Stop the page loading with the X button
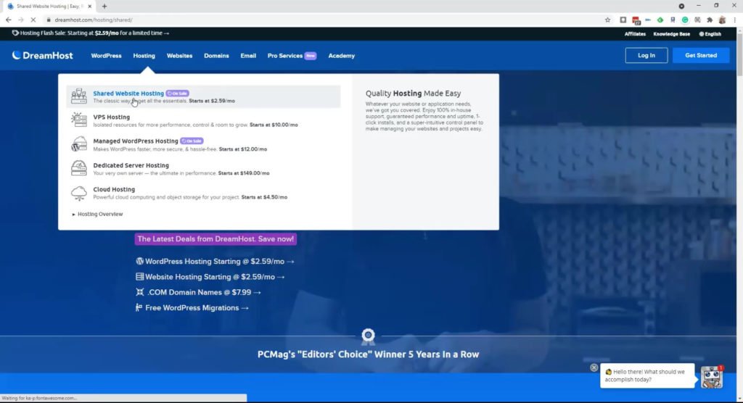743x403 pixels. pos(33,20)
